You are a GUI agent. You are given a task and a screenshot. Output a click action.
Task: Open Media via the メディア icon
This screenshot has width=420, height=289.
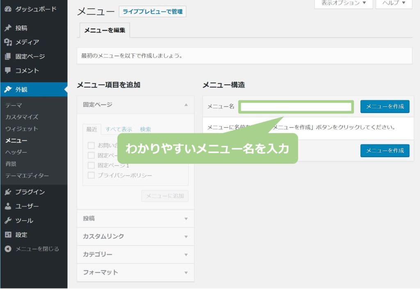click(8, 42)
